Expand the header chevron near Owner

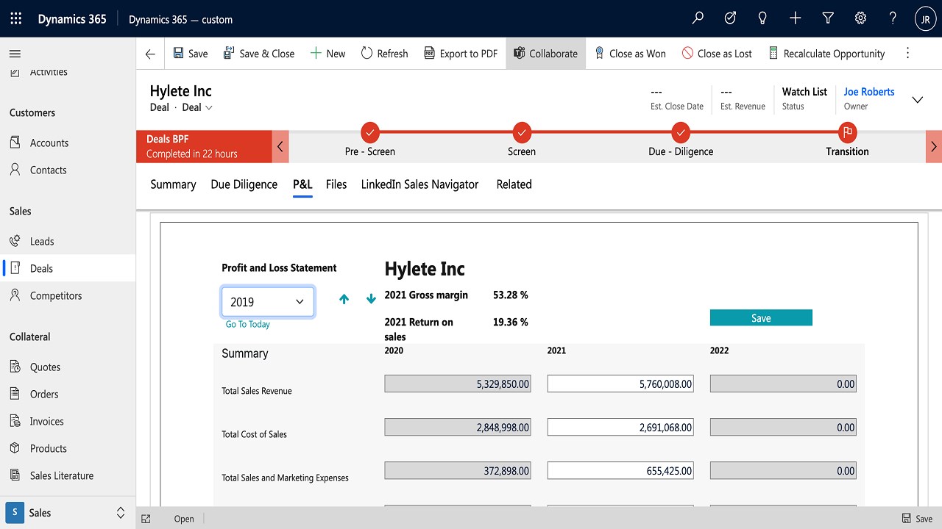pos(918,100)
